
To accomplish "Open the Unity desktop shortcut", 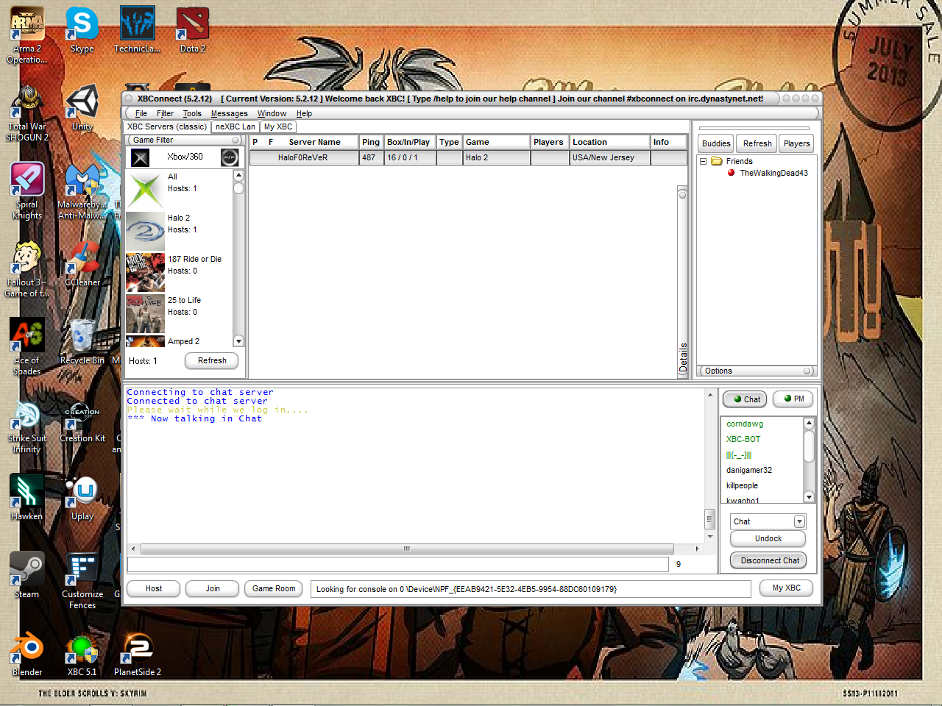I will (82, 108).
